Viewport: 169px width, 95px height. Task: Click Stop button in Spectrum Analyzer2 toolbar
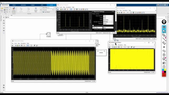pyautogui.click(x=121, y=13)
